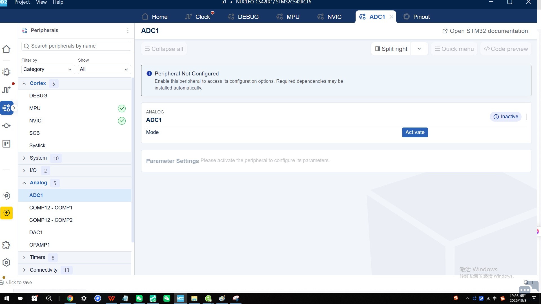
Task: Open the middleware connection icon in left sidebar
Action: [6, 126]
